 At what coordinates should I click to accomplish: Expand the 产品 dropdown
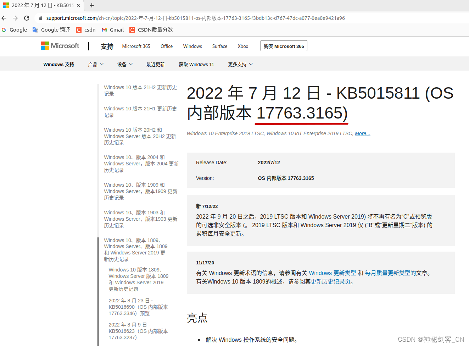coord(96,64)
